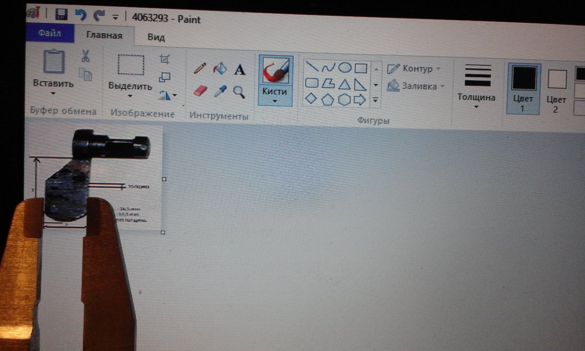Show previous row of shapes gallery
This screenshot has height=351, width=585.
[375, 69]
